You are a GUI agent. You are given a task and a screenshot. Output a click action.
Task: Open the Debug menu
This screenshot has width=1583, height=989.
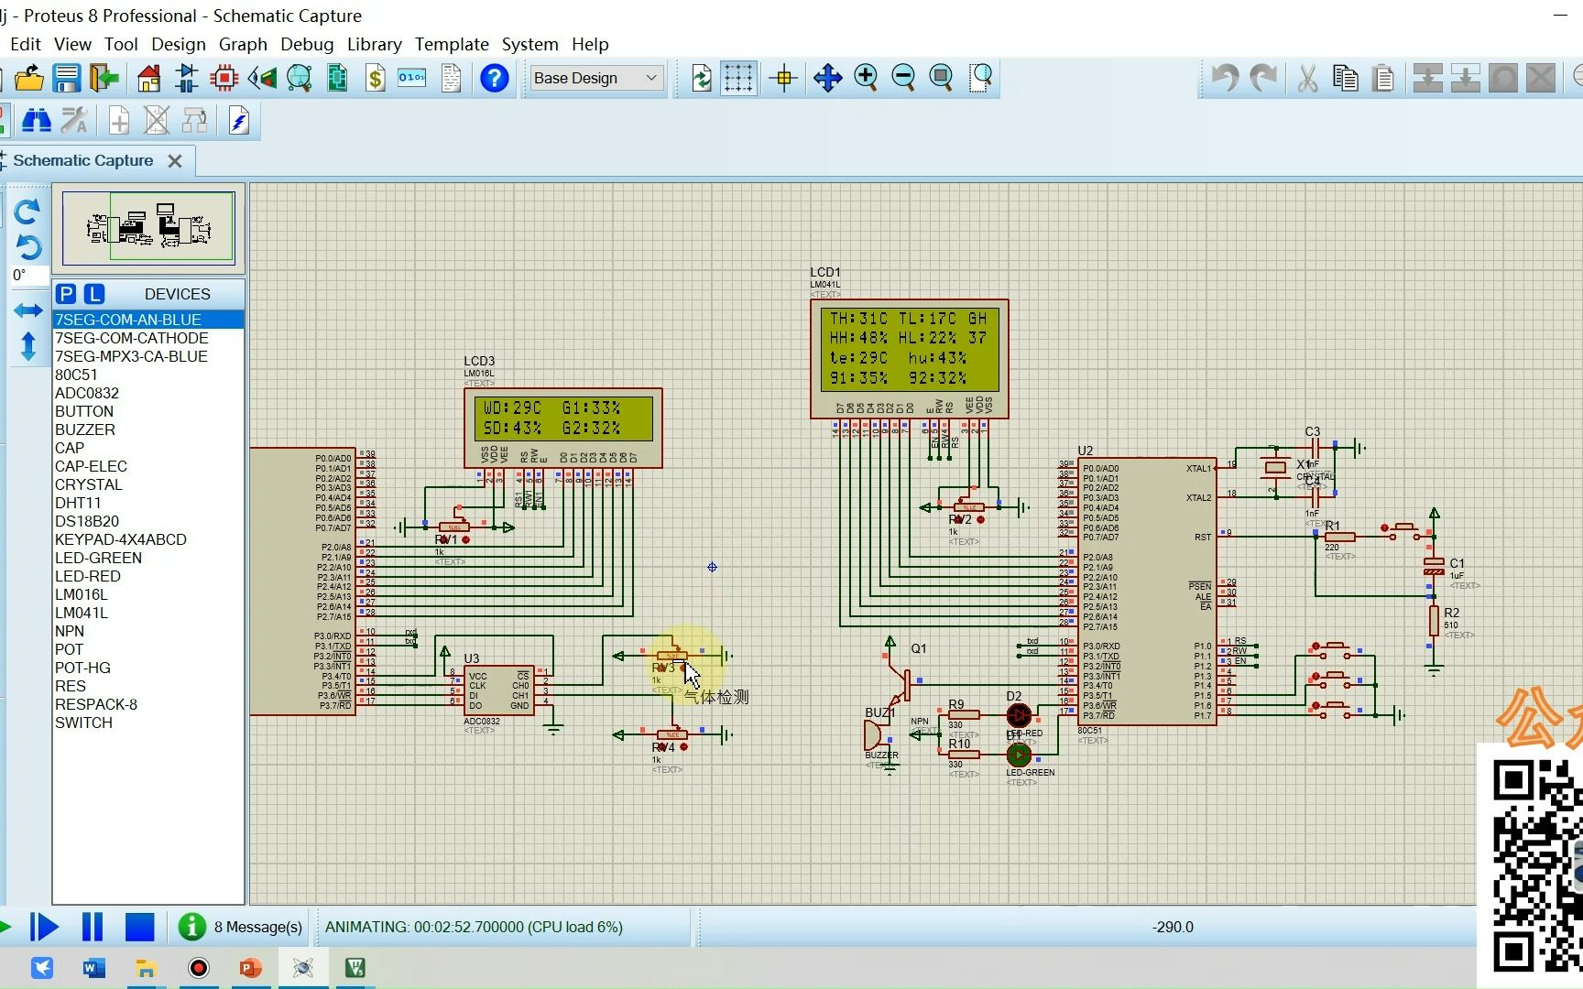coord(307,44)
